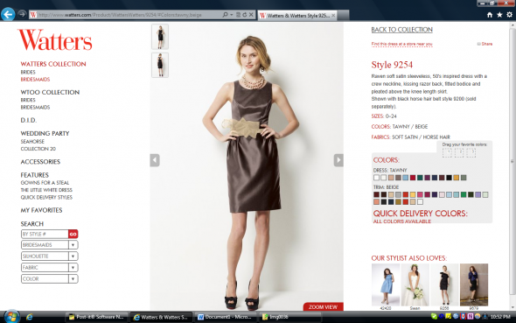Click the OneNote tray icon
The width and height of the screenshot is (516, 323).
click(471, 316)
